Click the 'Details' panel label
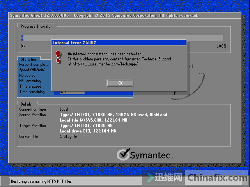This screenshot has height=187, width=250. (x=26, y=104)
